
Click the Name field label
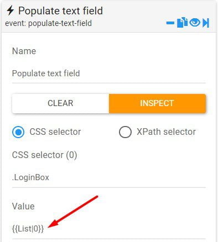point(24,51)
